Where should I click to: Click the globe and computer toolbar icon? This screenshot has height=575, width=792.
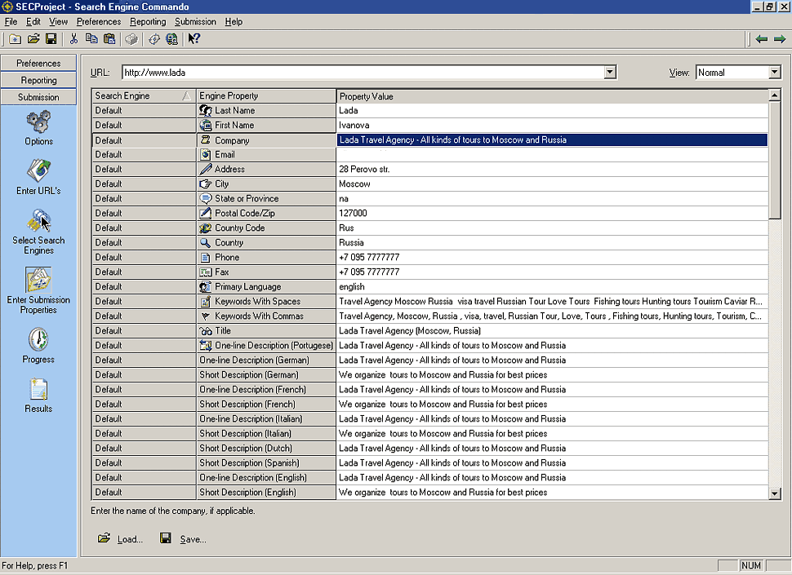pos(171,39)
